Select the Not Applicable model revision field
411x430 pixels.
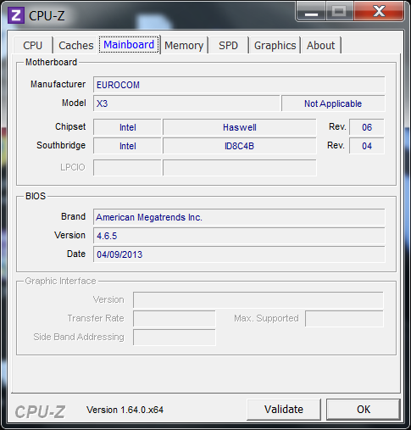333,103
